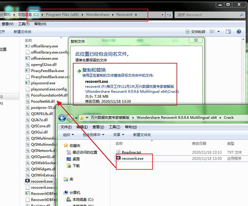Click the 文件粉碎 file shredder icon
Screen dimensions: 248x206
pos(187,32)
